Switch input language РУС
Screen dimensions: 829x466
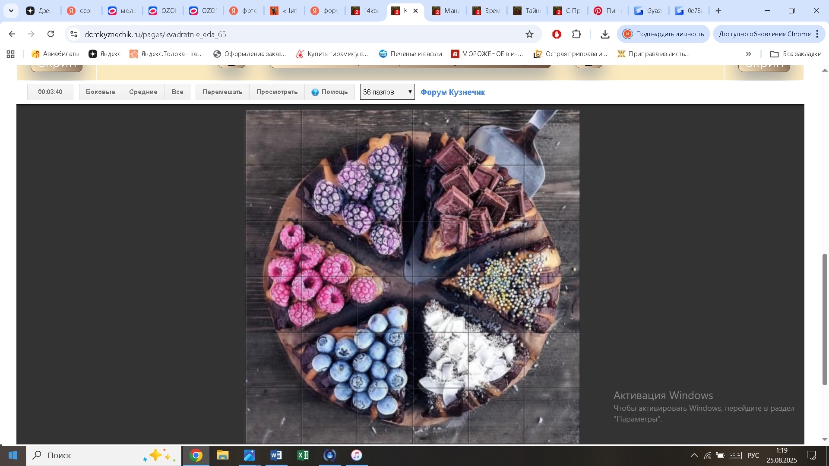tap(753, 455)
